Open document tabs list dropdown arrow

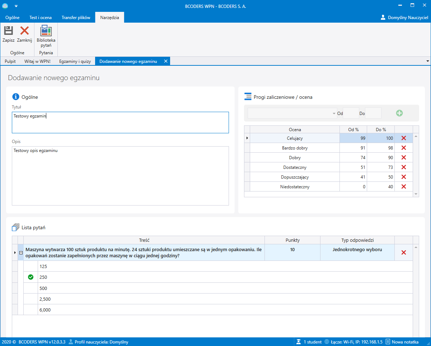click(x=427, y=61)
